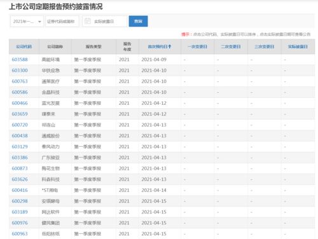The width and height of the screenshot is (318, 239).
Task: Click 第一季度季报 in the 603588 row
Action: 88,60
